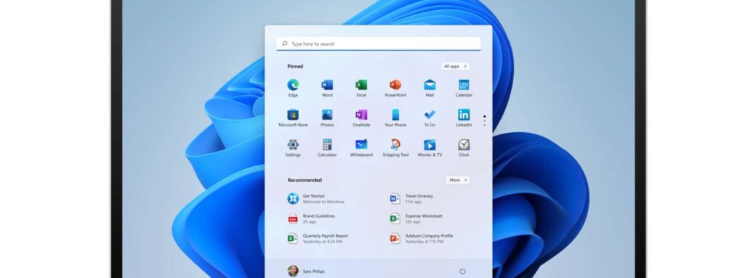The height and width of the screenshot is (278, 756).
Task: Jump to the first pinned page dot
Action: coord(484,116)
